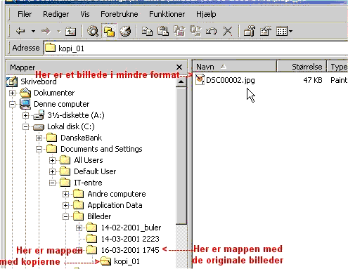Select the DanskeBank folder
Screen dimensions: 348x269
pyautogui.click(x=81, y=138)
